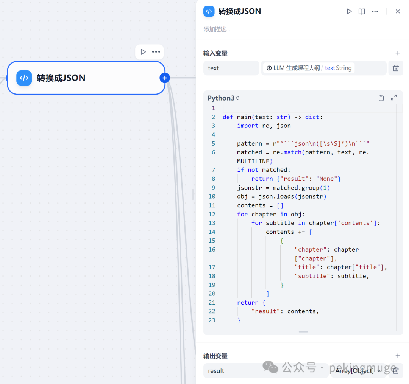Click the result output variable name field

point(265,371)
